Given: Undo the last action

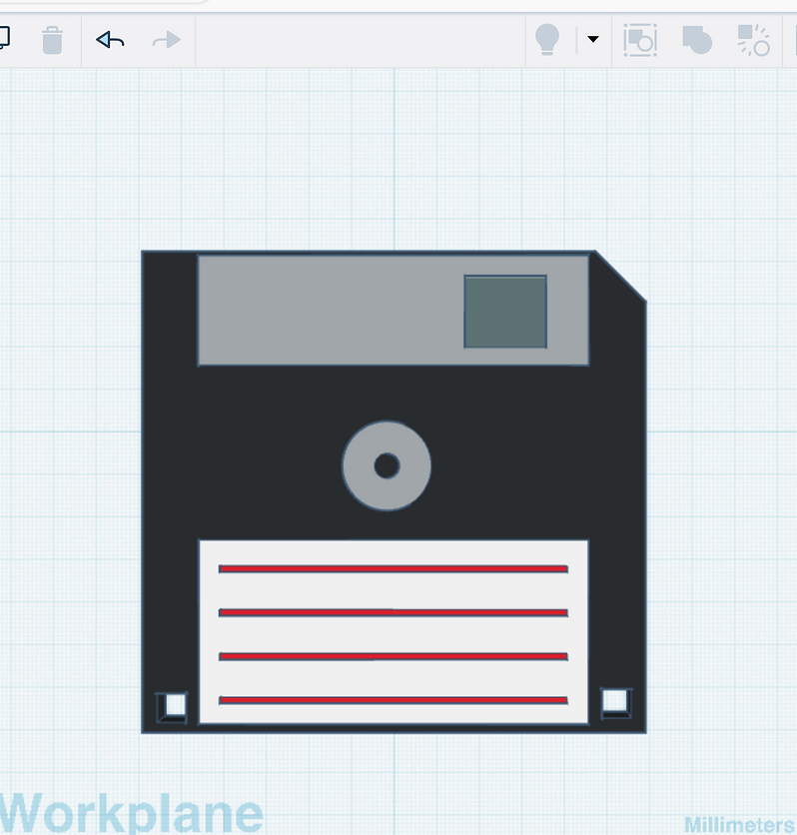Looking at the screenshot, I should coord(110,40).
